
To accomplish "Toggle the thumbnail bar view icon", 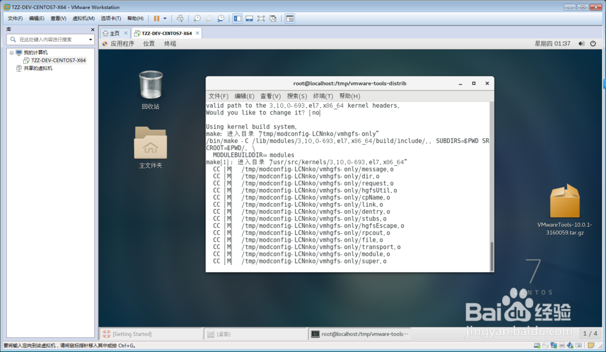I will coord(249,18).
